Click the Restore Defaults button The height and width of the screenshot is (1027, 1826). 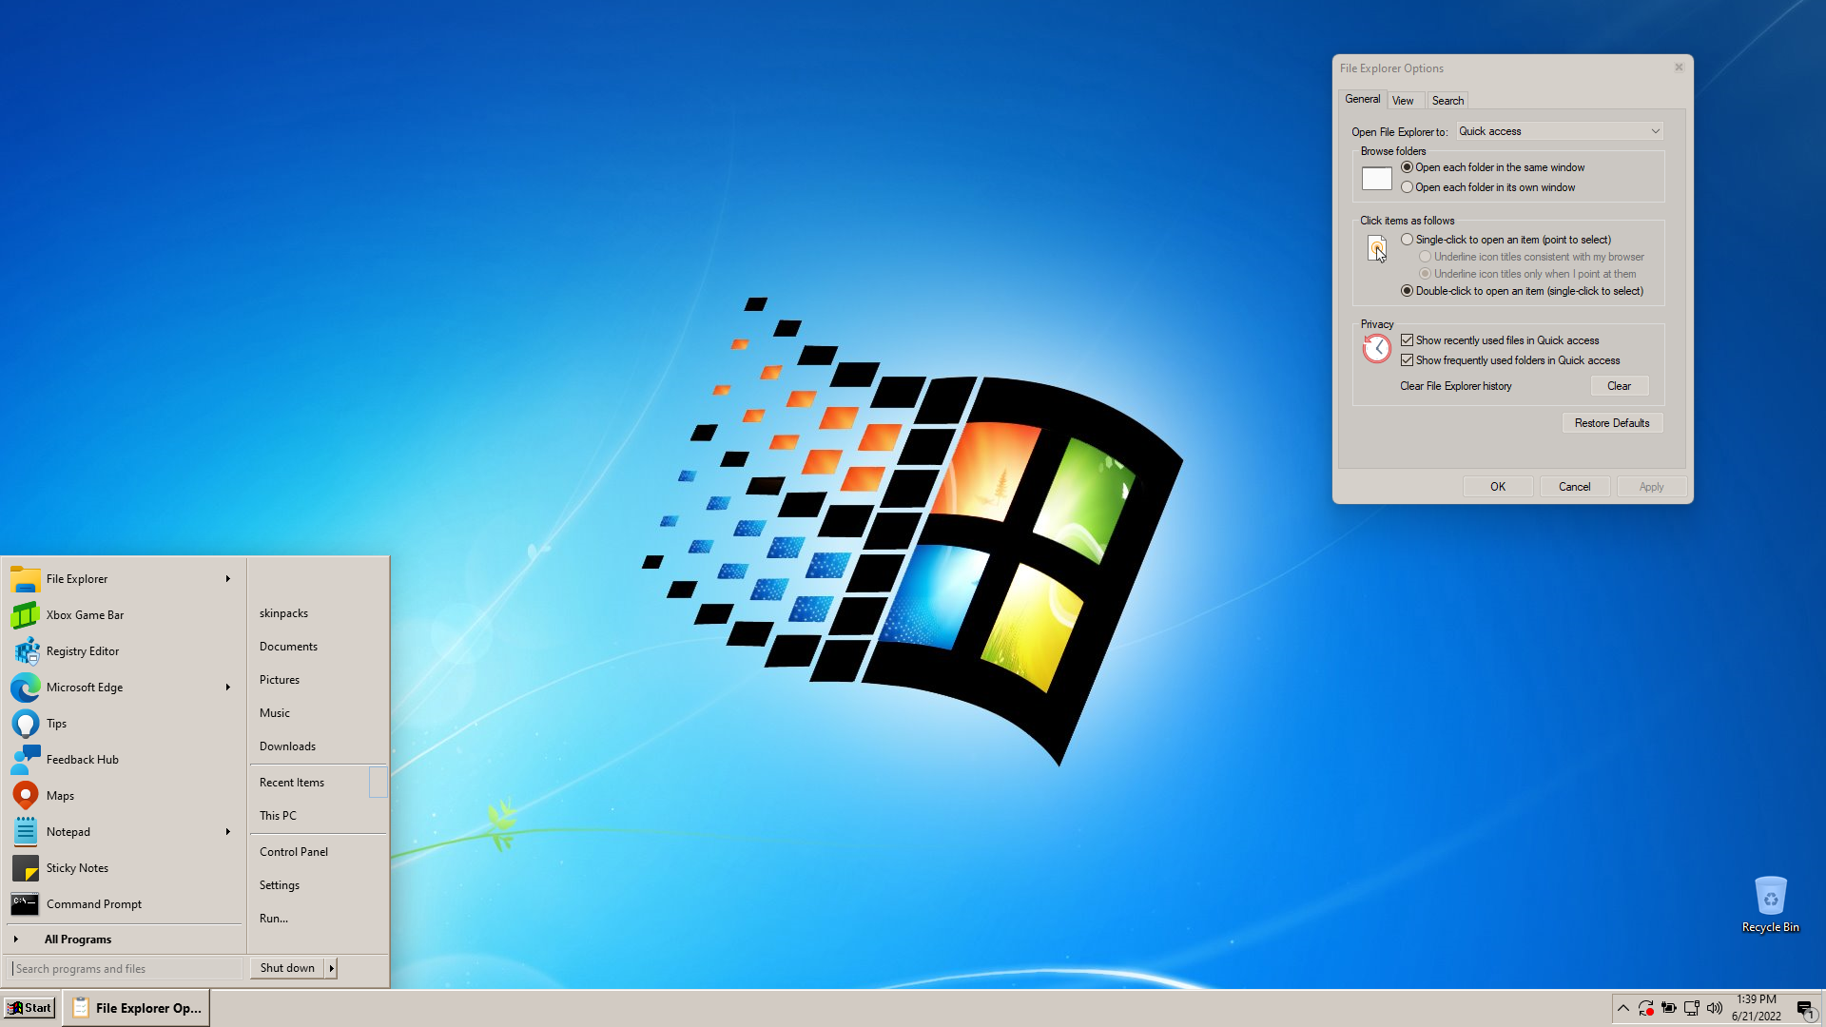click(x=1611, y=423)
